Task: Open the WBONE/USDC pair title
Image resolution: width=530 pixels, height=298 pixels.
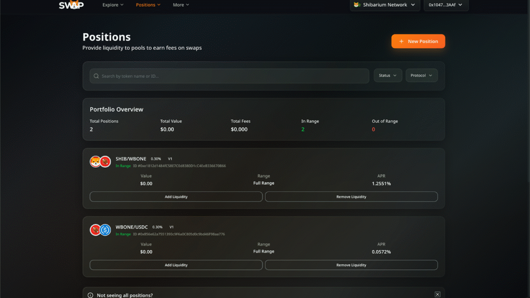Action: coord(131,227)
